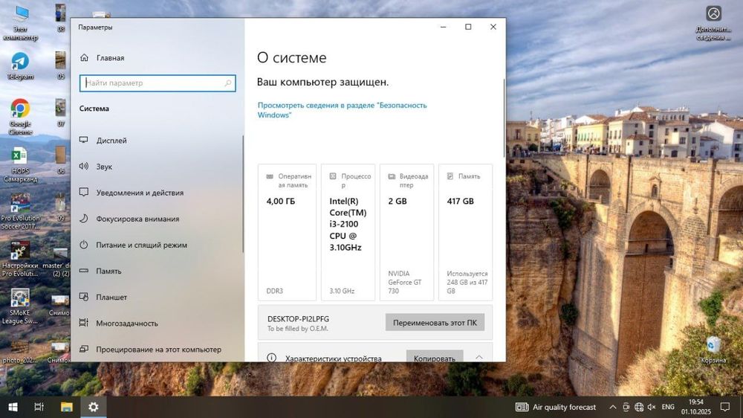Click Переименовать этот ПК button
Screen dimensions: 743x418
click(x=435, y=323)
